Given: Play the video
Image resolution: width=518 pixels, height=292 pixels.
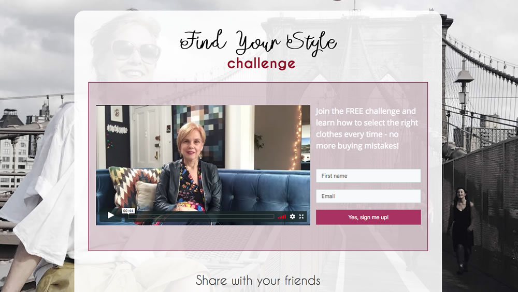Looking at the screenshot, I should (x=111, y=216).
